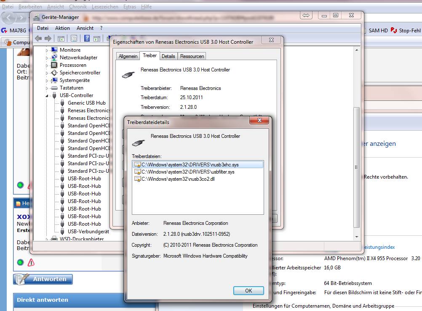Open the Stop-Fehl bookmark
This screenshot has height=311, width=422.
tap(406, 31)
